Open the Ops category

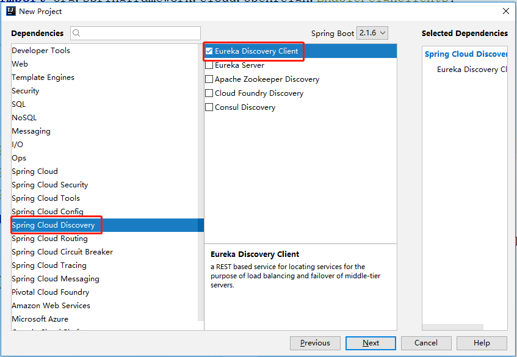[104, 158]
